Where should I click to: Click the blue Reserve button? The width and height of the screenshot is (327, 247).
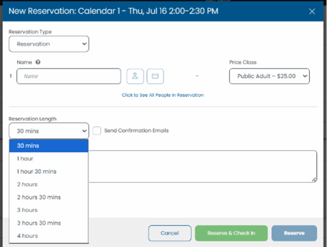click(294, 233)
